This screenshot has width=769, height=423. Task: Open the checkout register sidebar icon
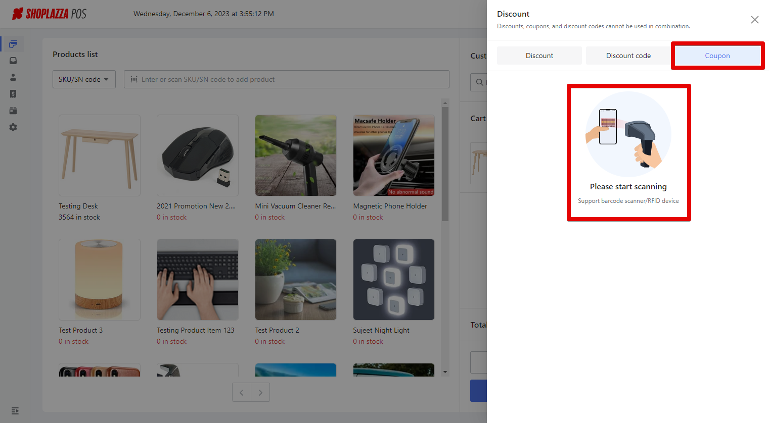(13, 44)
